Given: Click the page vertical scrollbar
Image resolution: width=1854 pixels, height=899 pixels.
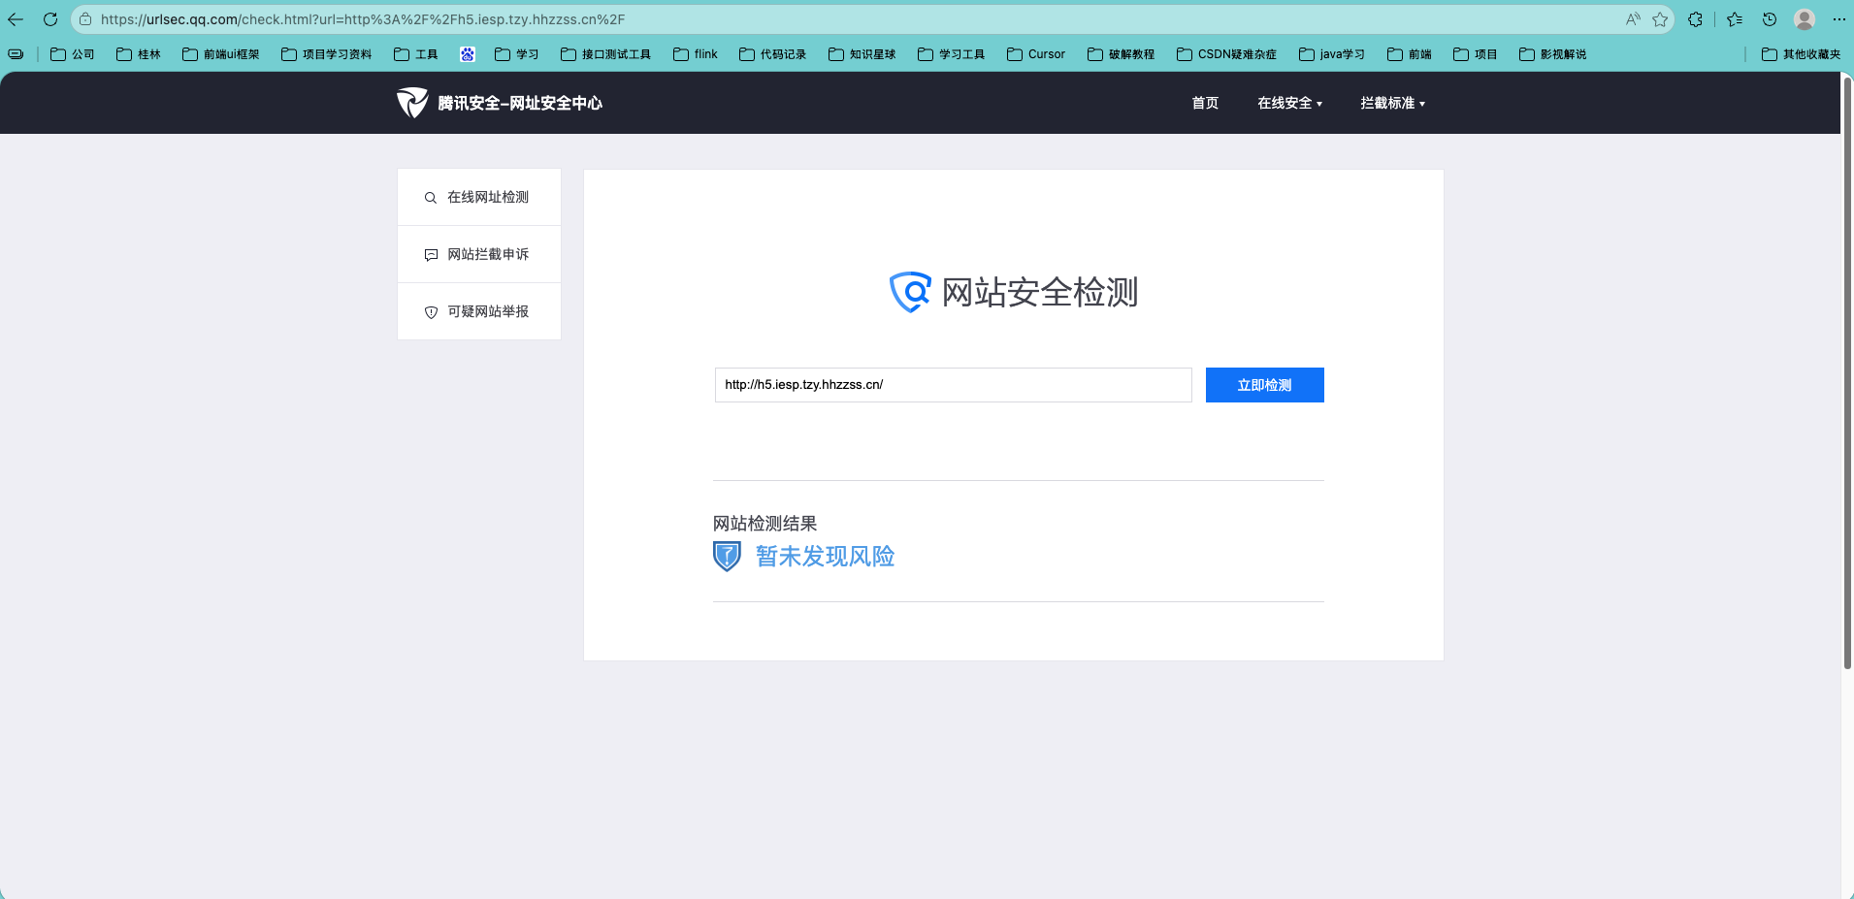Looking at the screenshot, I should point(1847,371).
